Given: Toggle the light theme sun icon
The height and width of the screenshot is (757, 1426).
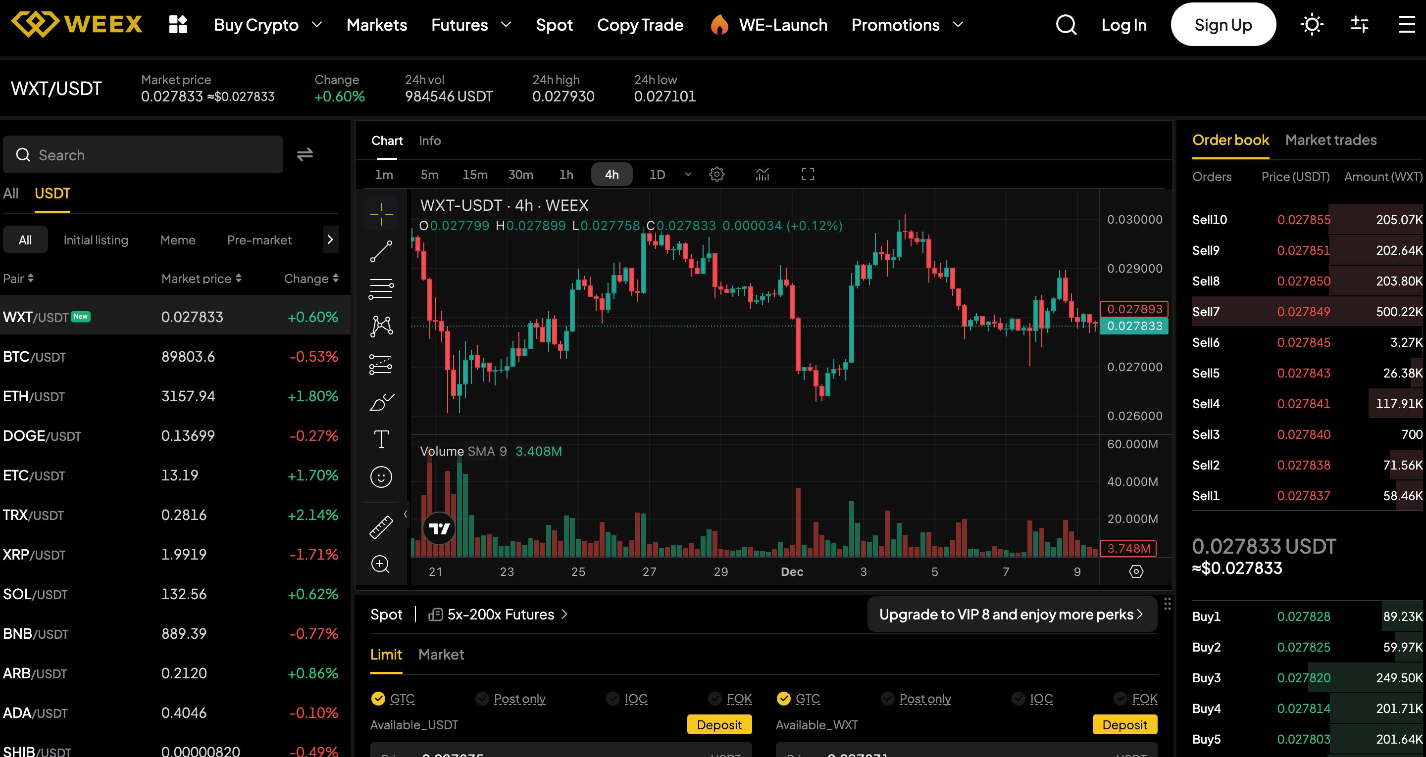Looking at the screenshot, I should point(1312,24).
